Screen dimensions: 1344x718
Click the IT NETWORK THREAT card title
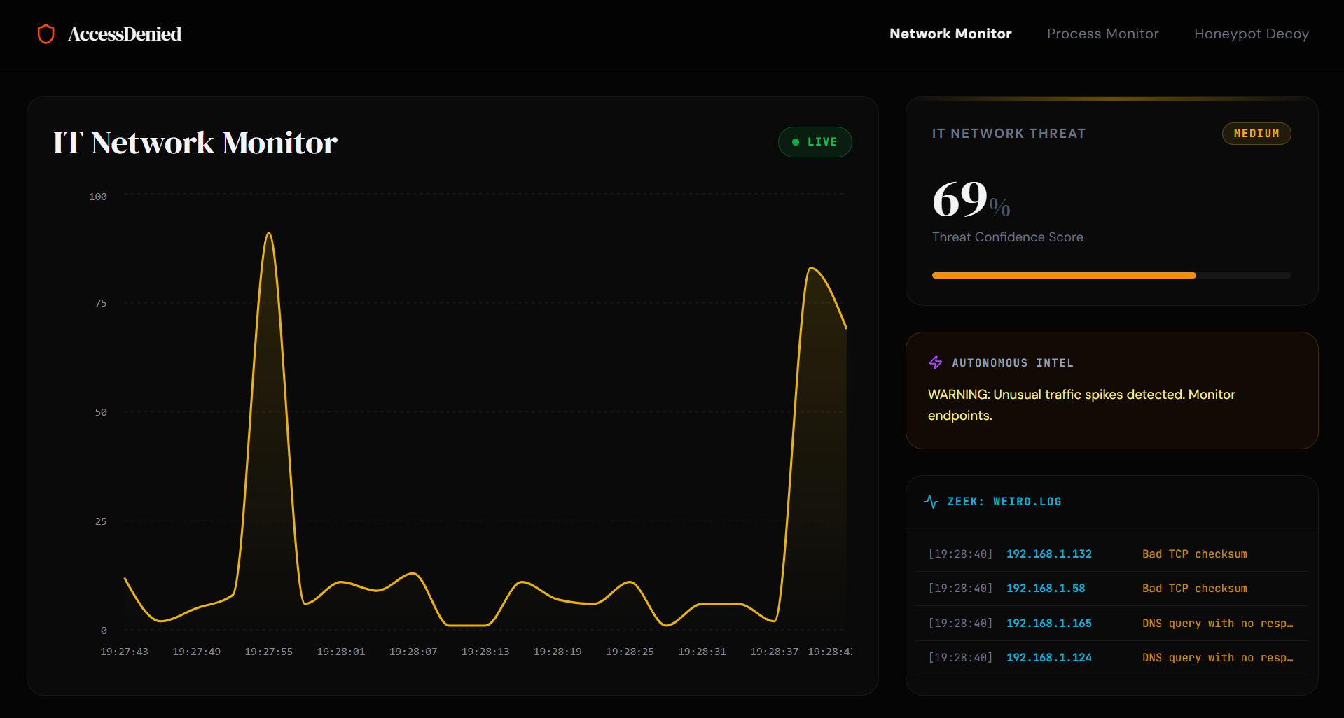1009,134
